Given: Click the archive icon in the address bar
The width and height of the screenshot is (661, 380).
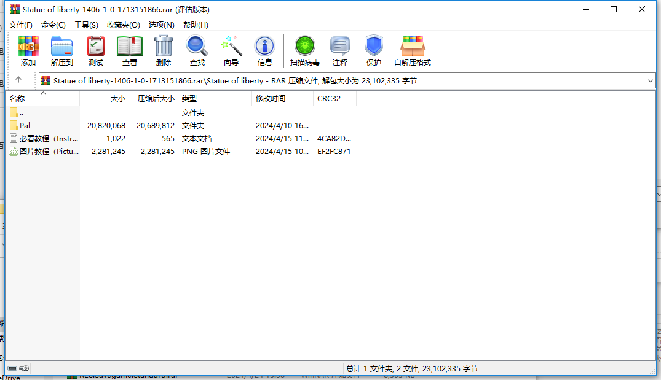Looking at the screenshot, I should (x=46, y=80).
